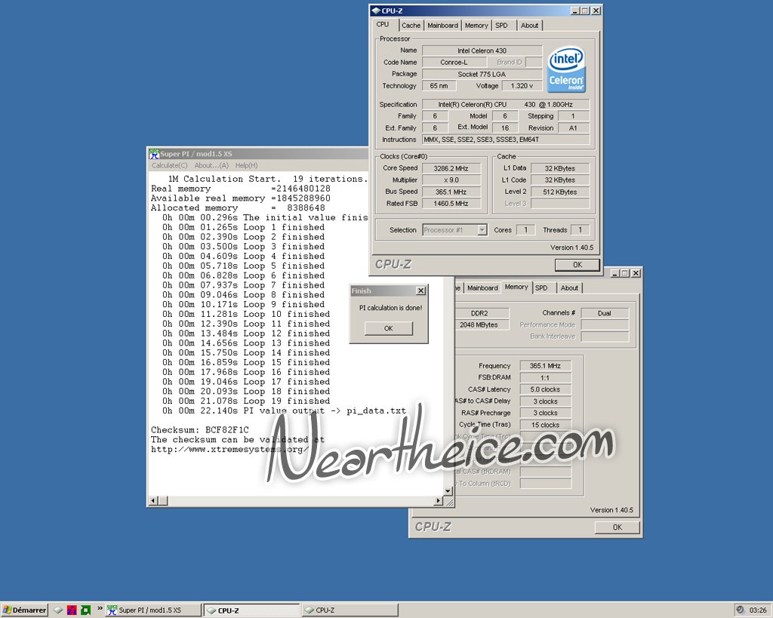Viewport: 773px width, 618px height.
Task: Click the FSB:DRAM value 1:1
Action: [545, 377]
